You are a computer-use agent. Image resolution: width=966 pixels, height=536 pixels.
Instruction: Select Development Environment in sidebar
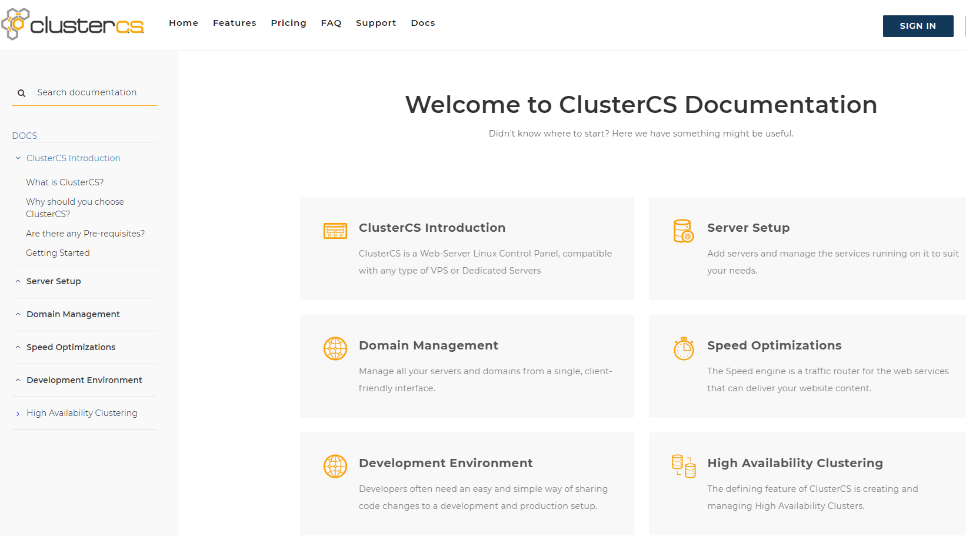[84, 380]
